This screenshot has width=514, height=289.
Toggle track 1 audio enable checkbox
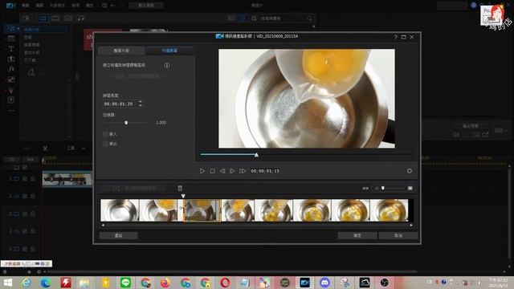click(25, 196)
